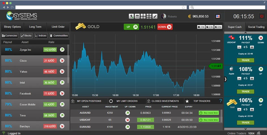Image resolution: width=267 pixels, height=135 pixels.
Task: Click TRADE on Gold card
Action: [245, 122]
